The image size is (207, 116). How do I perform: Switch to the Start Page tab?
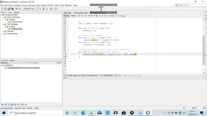(67, 13)
